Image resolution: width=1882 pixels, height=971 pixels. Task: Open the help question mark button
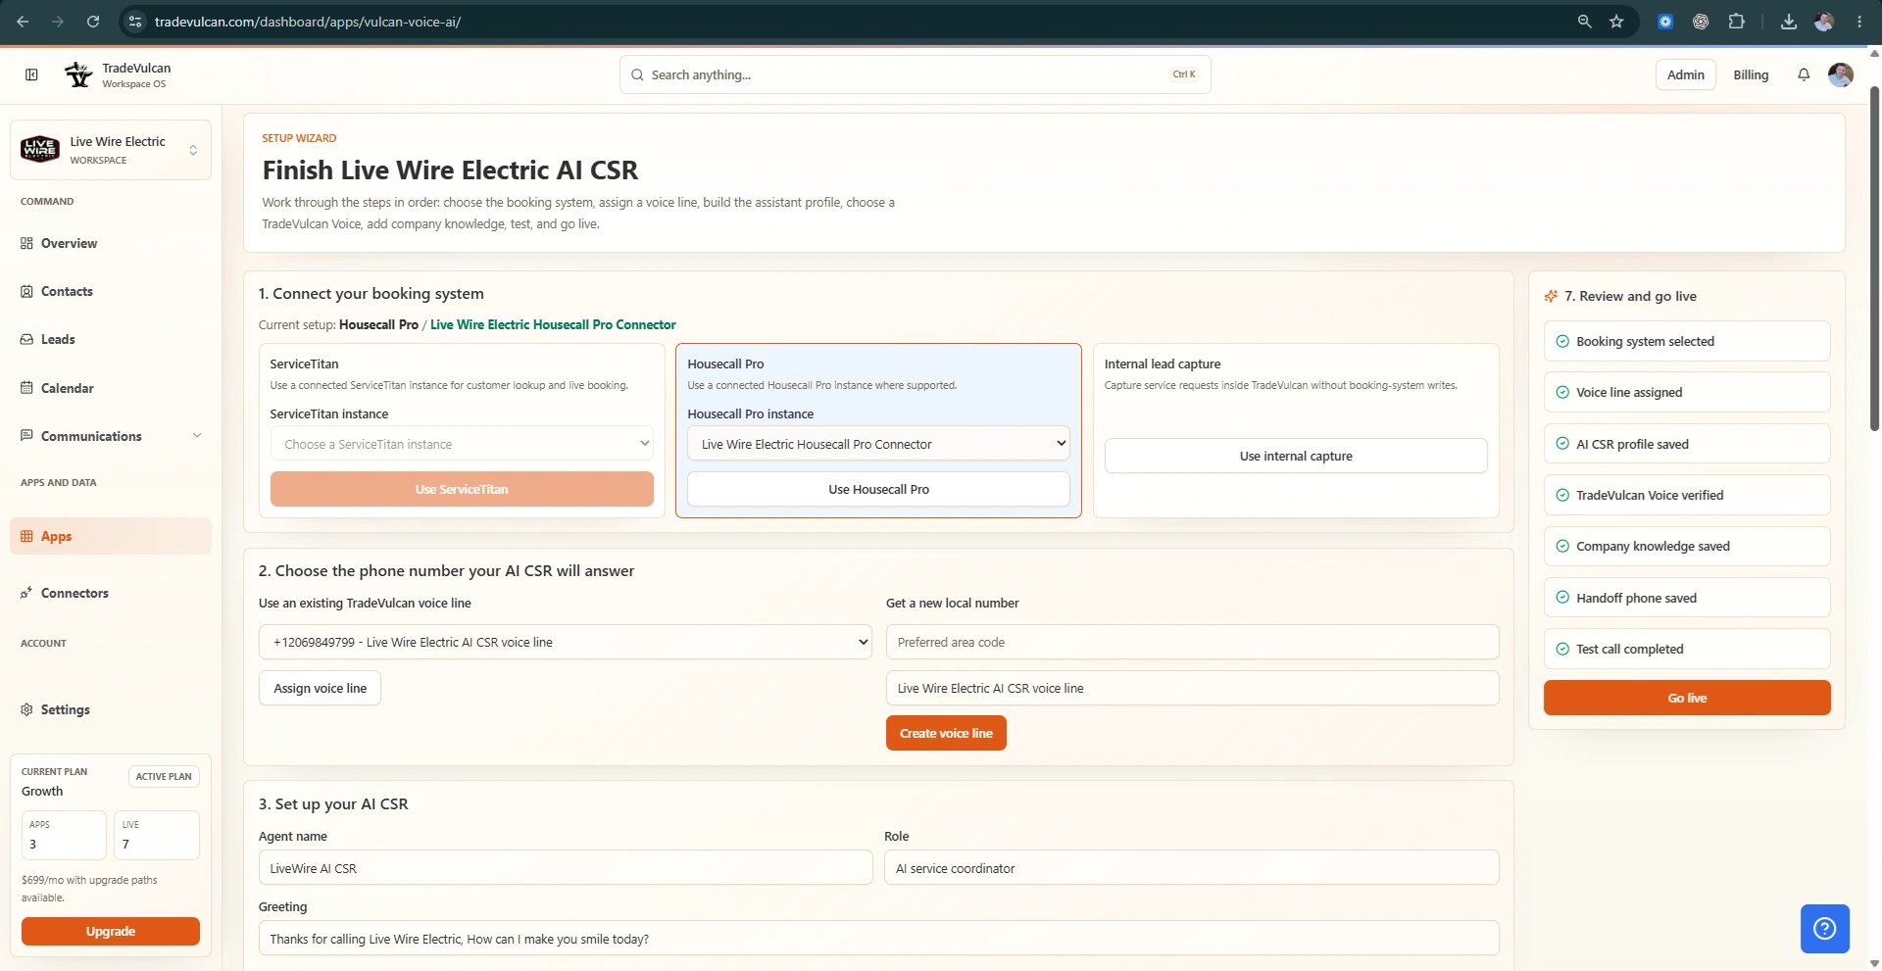(x=1825, y=929)
